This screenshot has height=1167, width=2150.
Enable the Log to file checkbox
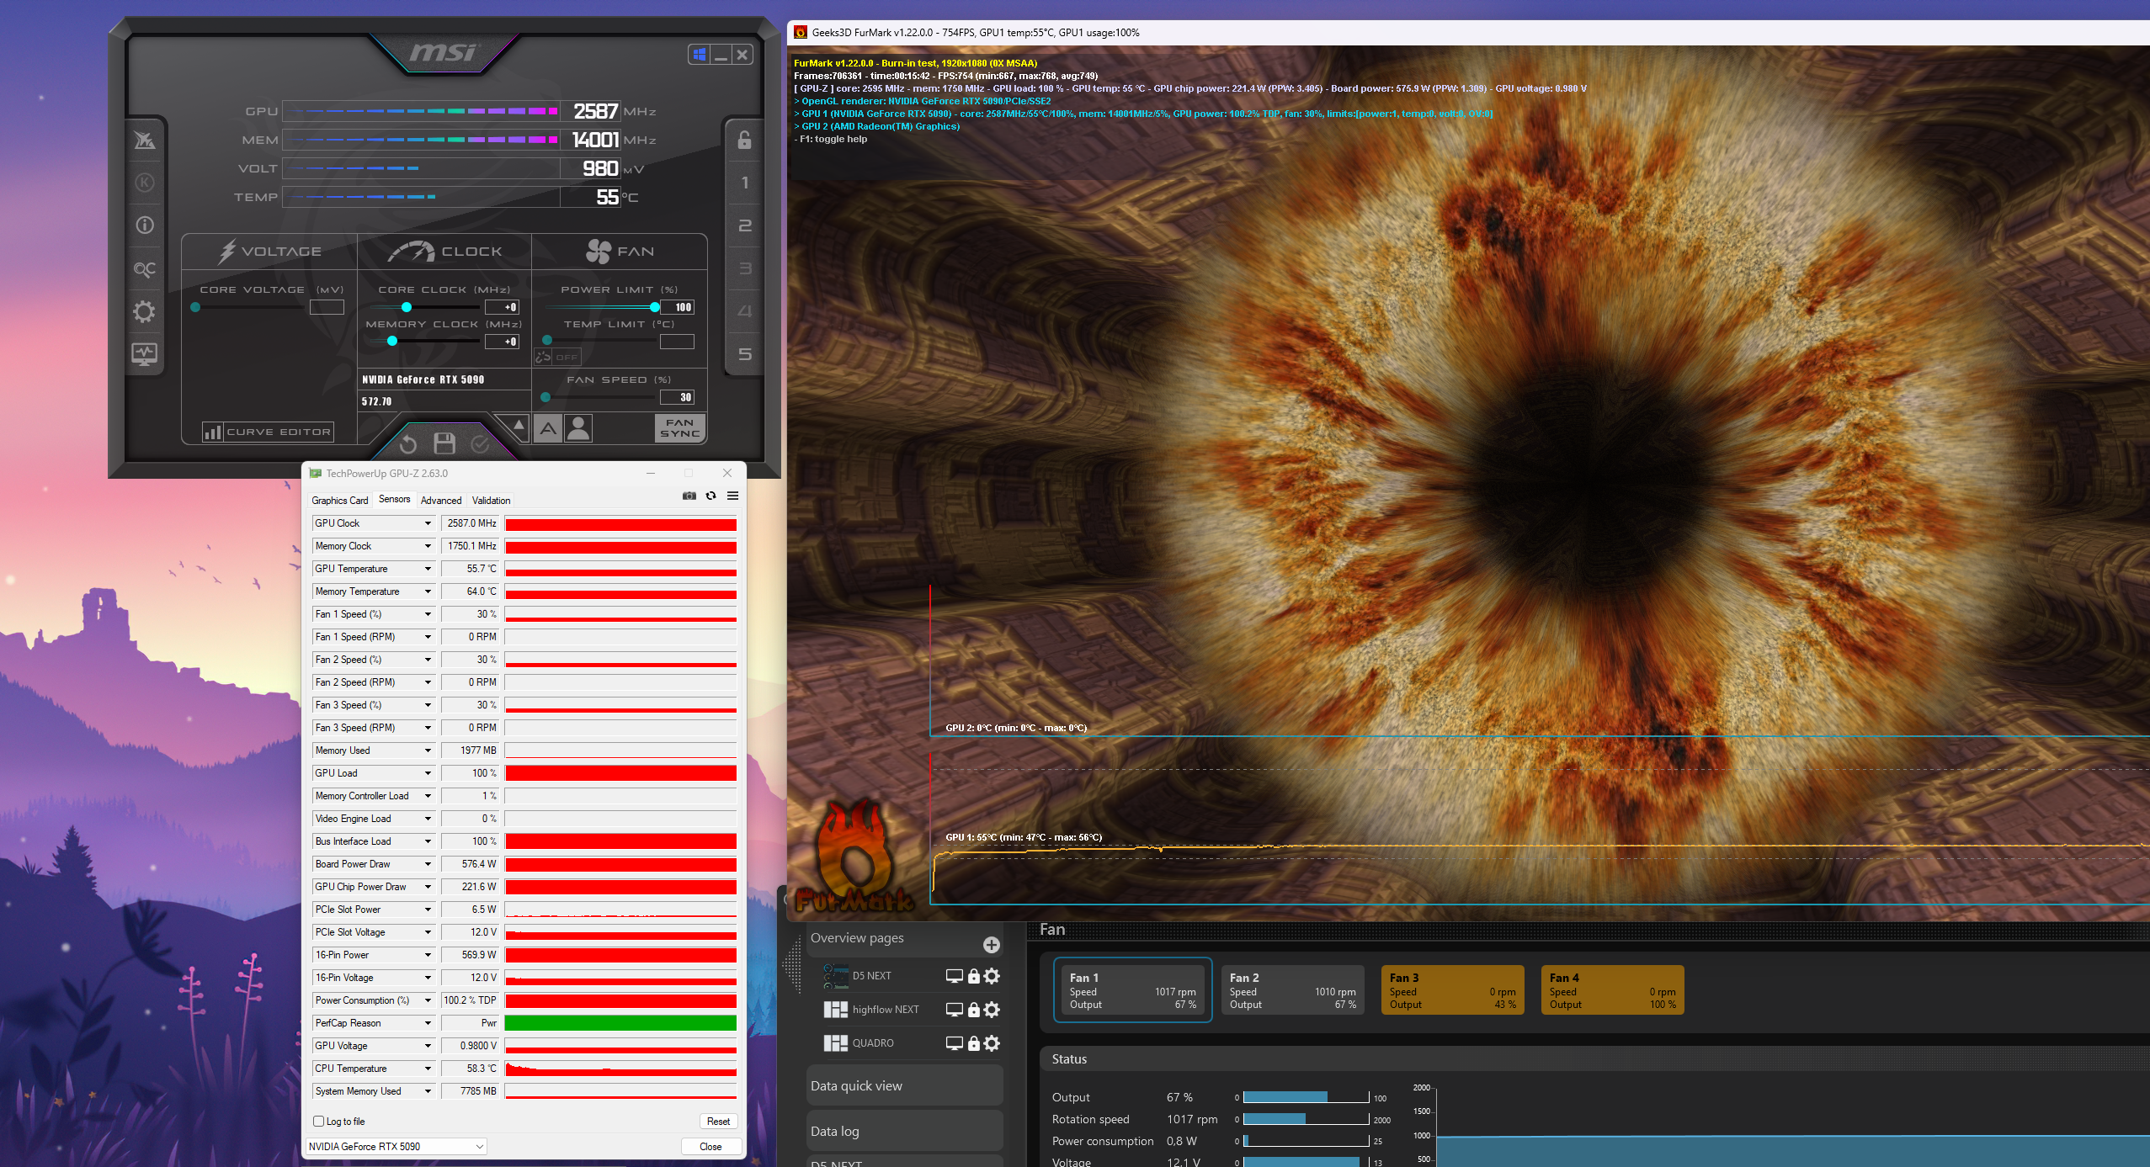pyautogui.click(x=319, y=1121)
